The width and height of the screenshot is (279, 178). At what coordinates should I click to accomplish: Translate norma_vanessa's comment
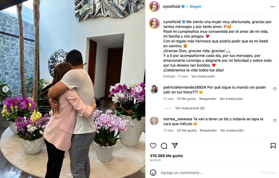point(232,130)
